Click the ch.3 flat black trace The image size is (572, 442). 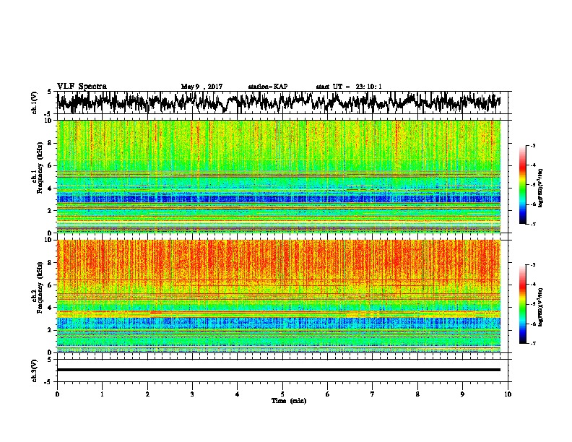279,370
